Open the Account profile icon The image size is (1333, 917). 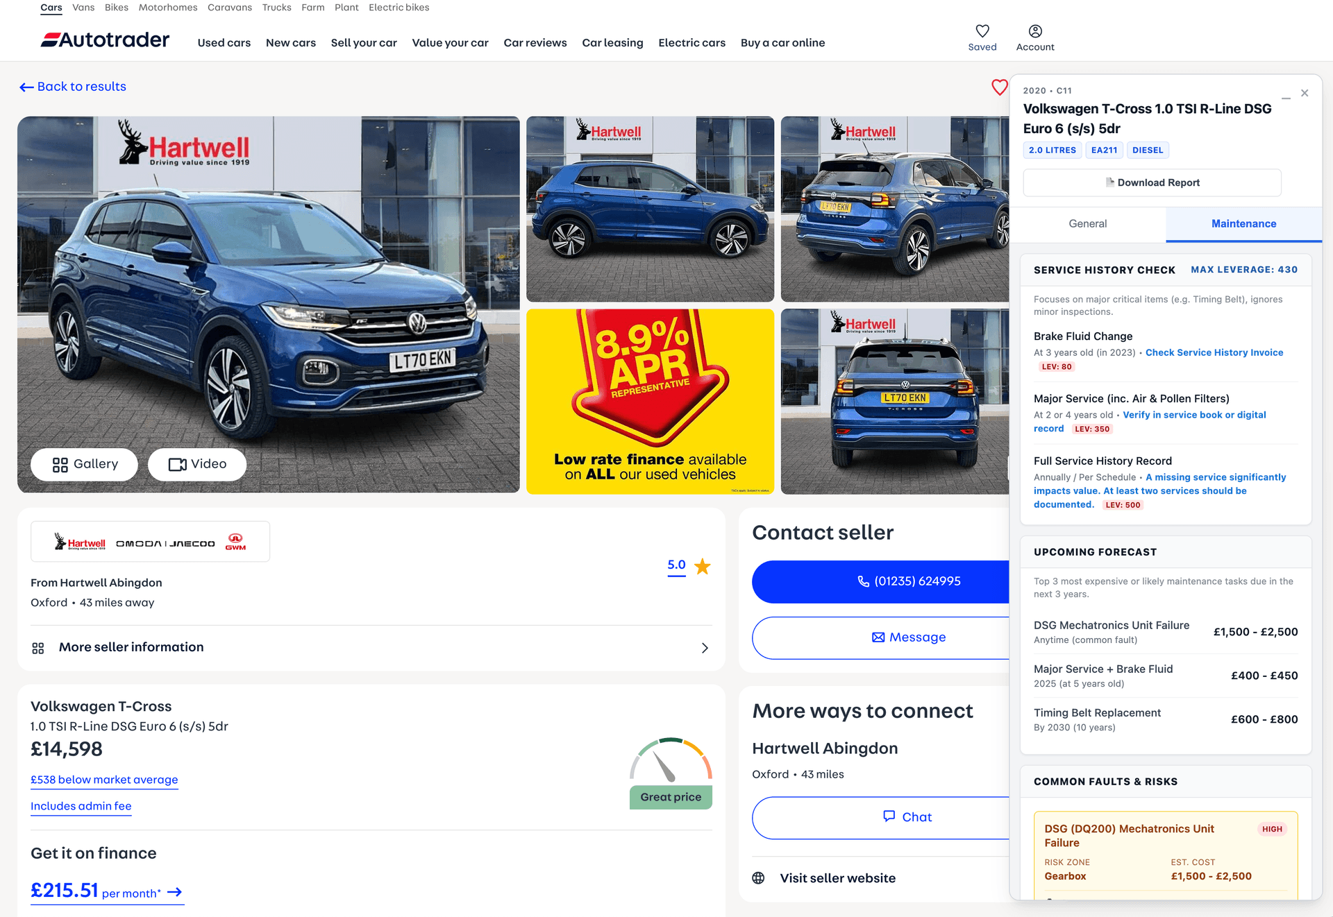pyautogui.click(x=1034, y=32)
